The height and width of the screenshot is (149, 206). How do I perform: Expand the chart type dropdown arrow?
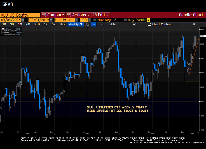(x=101, y=24)
